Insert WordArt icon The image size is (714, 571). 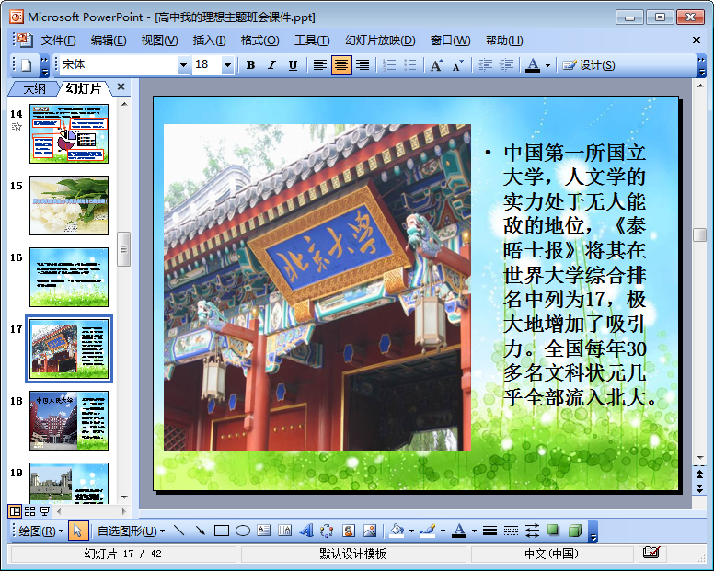306,531
